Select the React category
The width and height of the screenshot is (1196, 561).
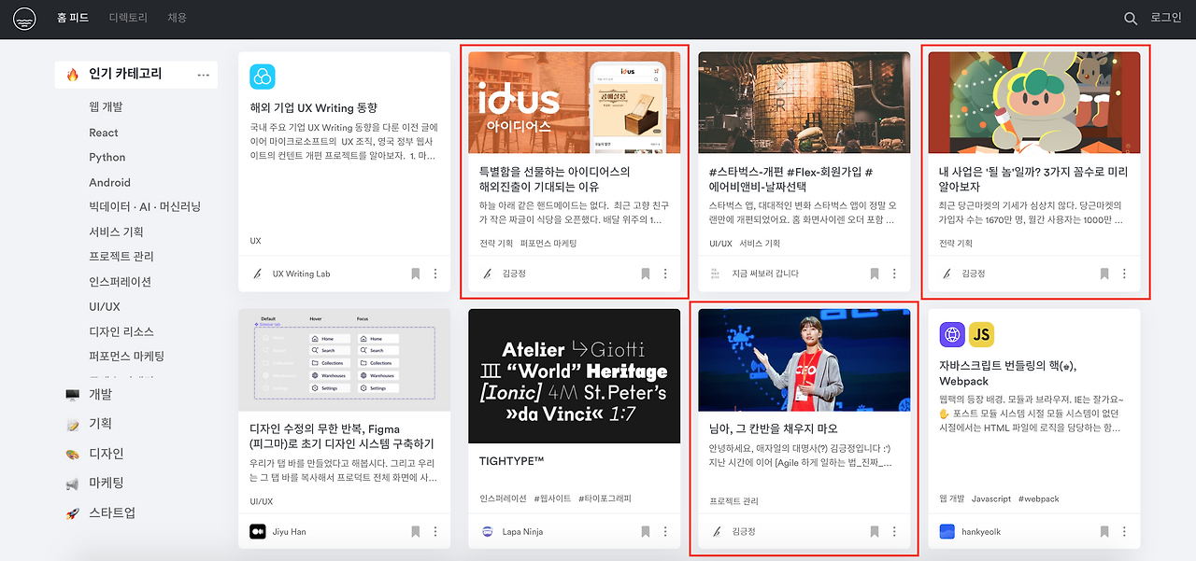pos(104,133)
